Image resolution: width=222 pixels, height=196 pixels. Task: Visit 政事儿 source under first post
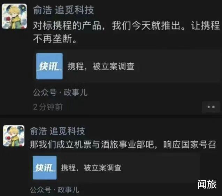(76, 93)
